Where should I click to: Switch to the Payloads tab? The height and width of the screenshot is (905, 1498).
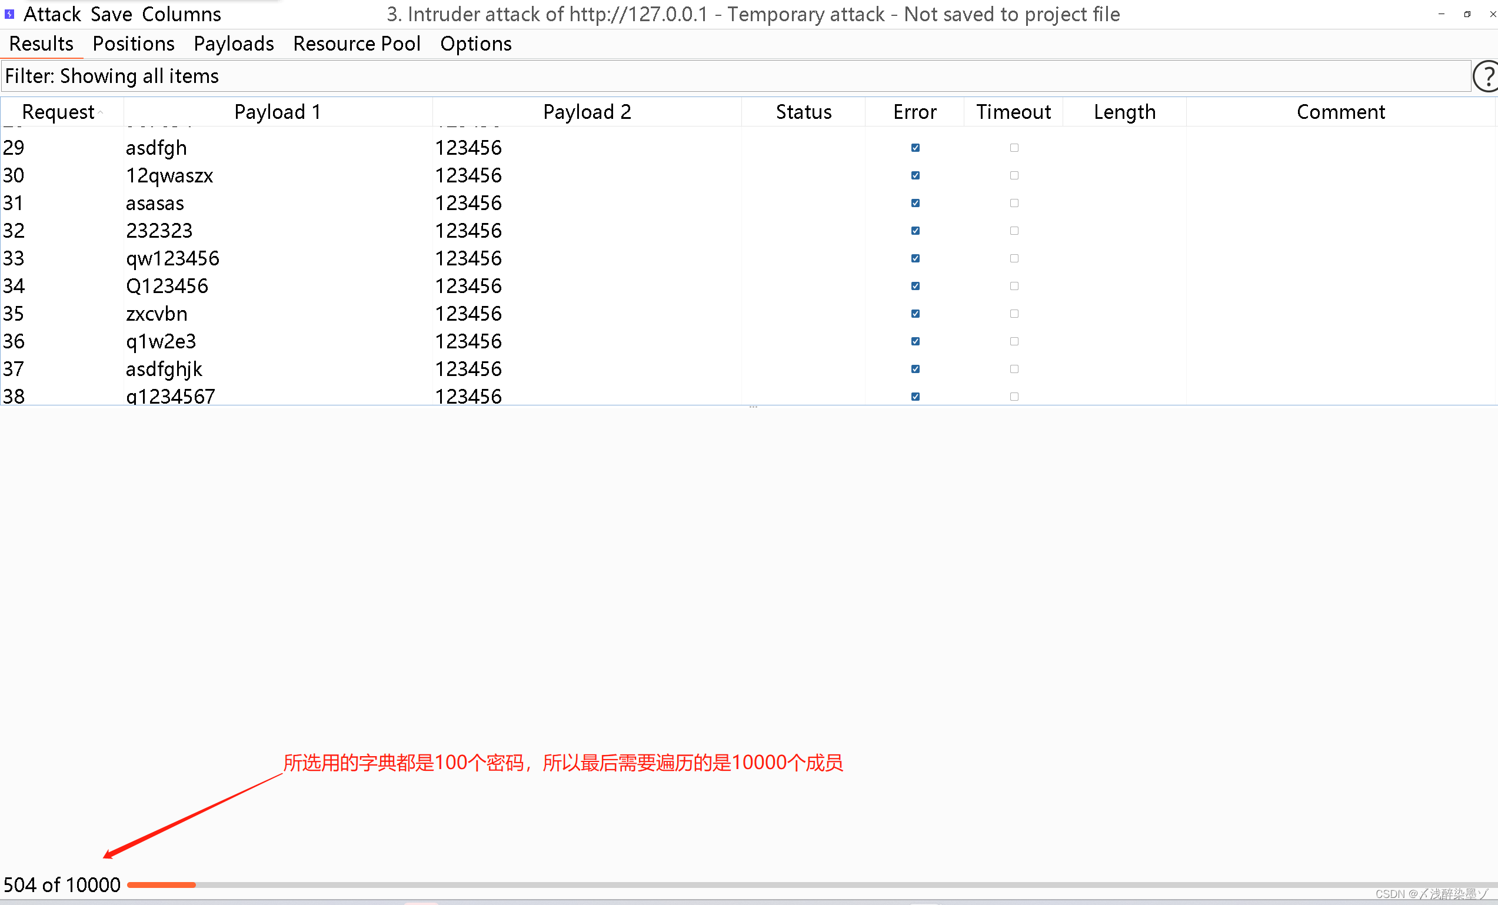point(234,44)
